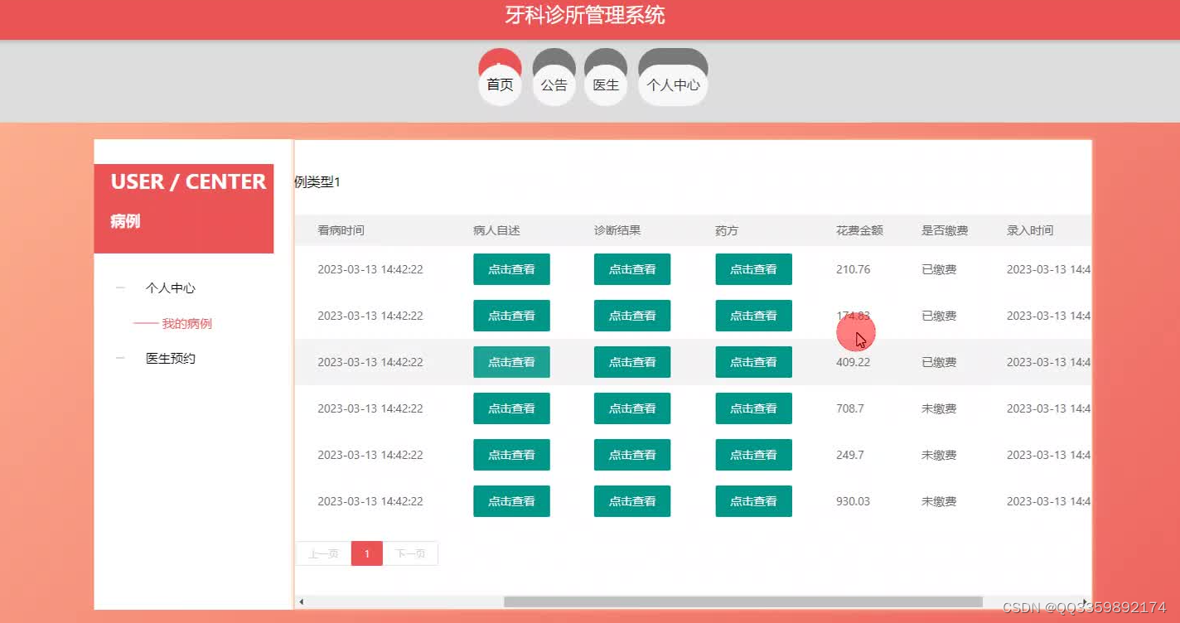View 诊断结果 for the 930.03 row
Screen dimensions: 1180x623
click(x=632, y=501)
